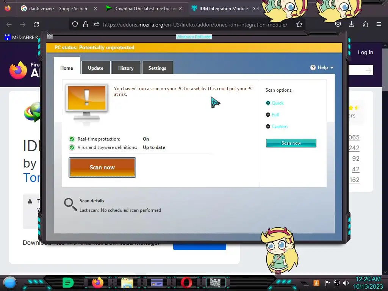Click the Windows Defender title bar icon

point(50,36)
